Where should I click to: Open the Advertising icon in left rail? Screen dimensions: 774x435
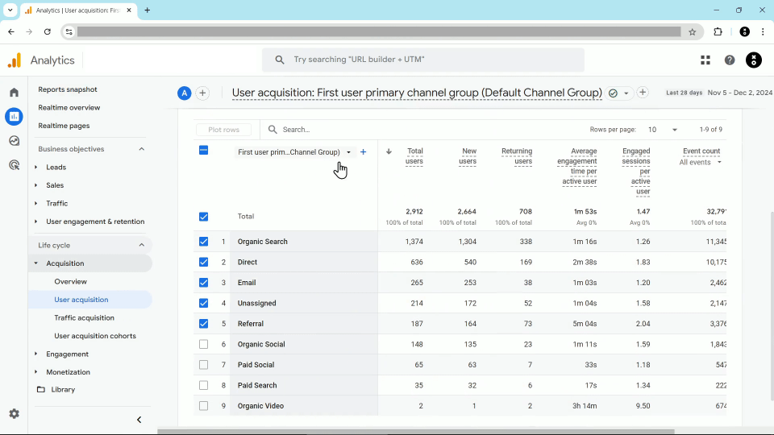click(x=14, y=164)
